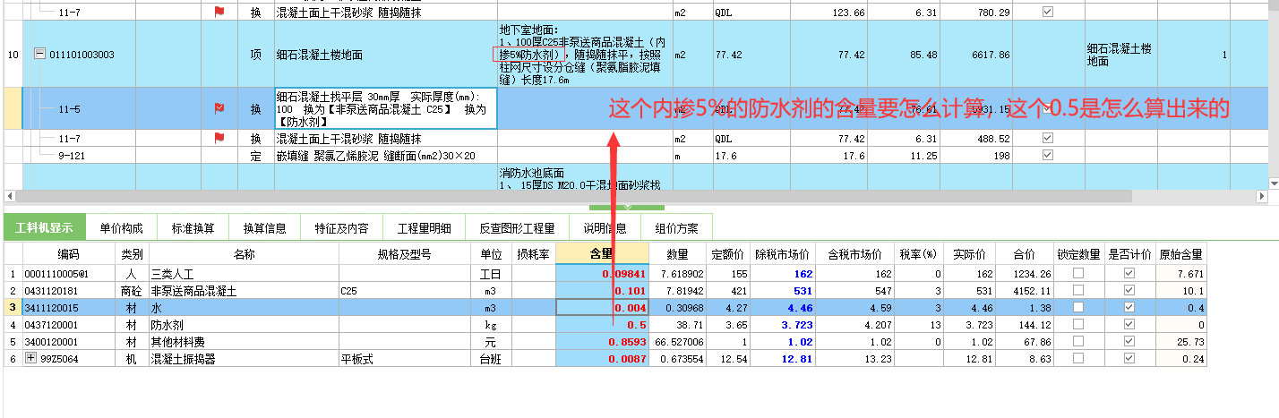
Task: Click 税率 value 13 for 防水剂
Action: click(918, 324)
